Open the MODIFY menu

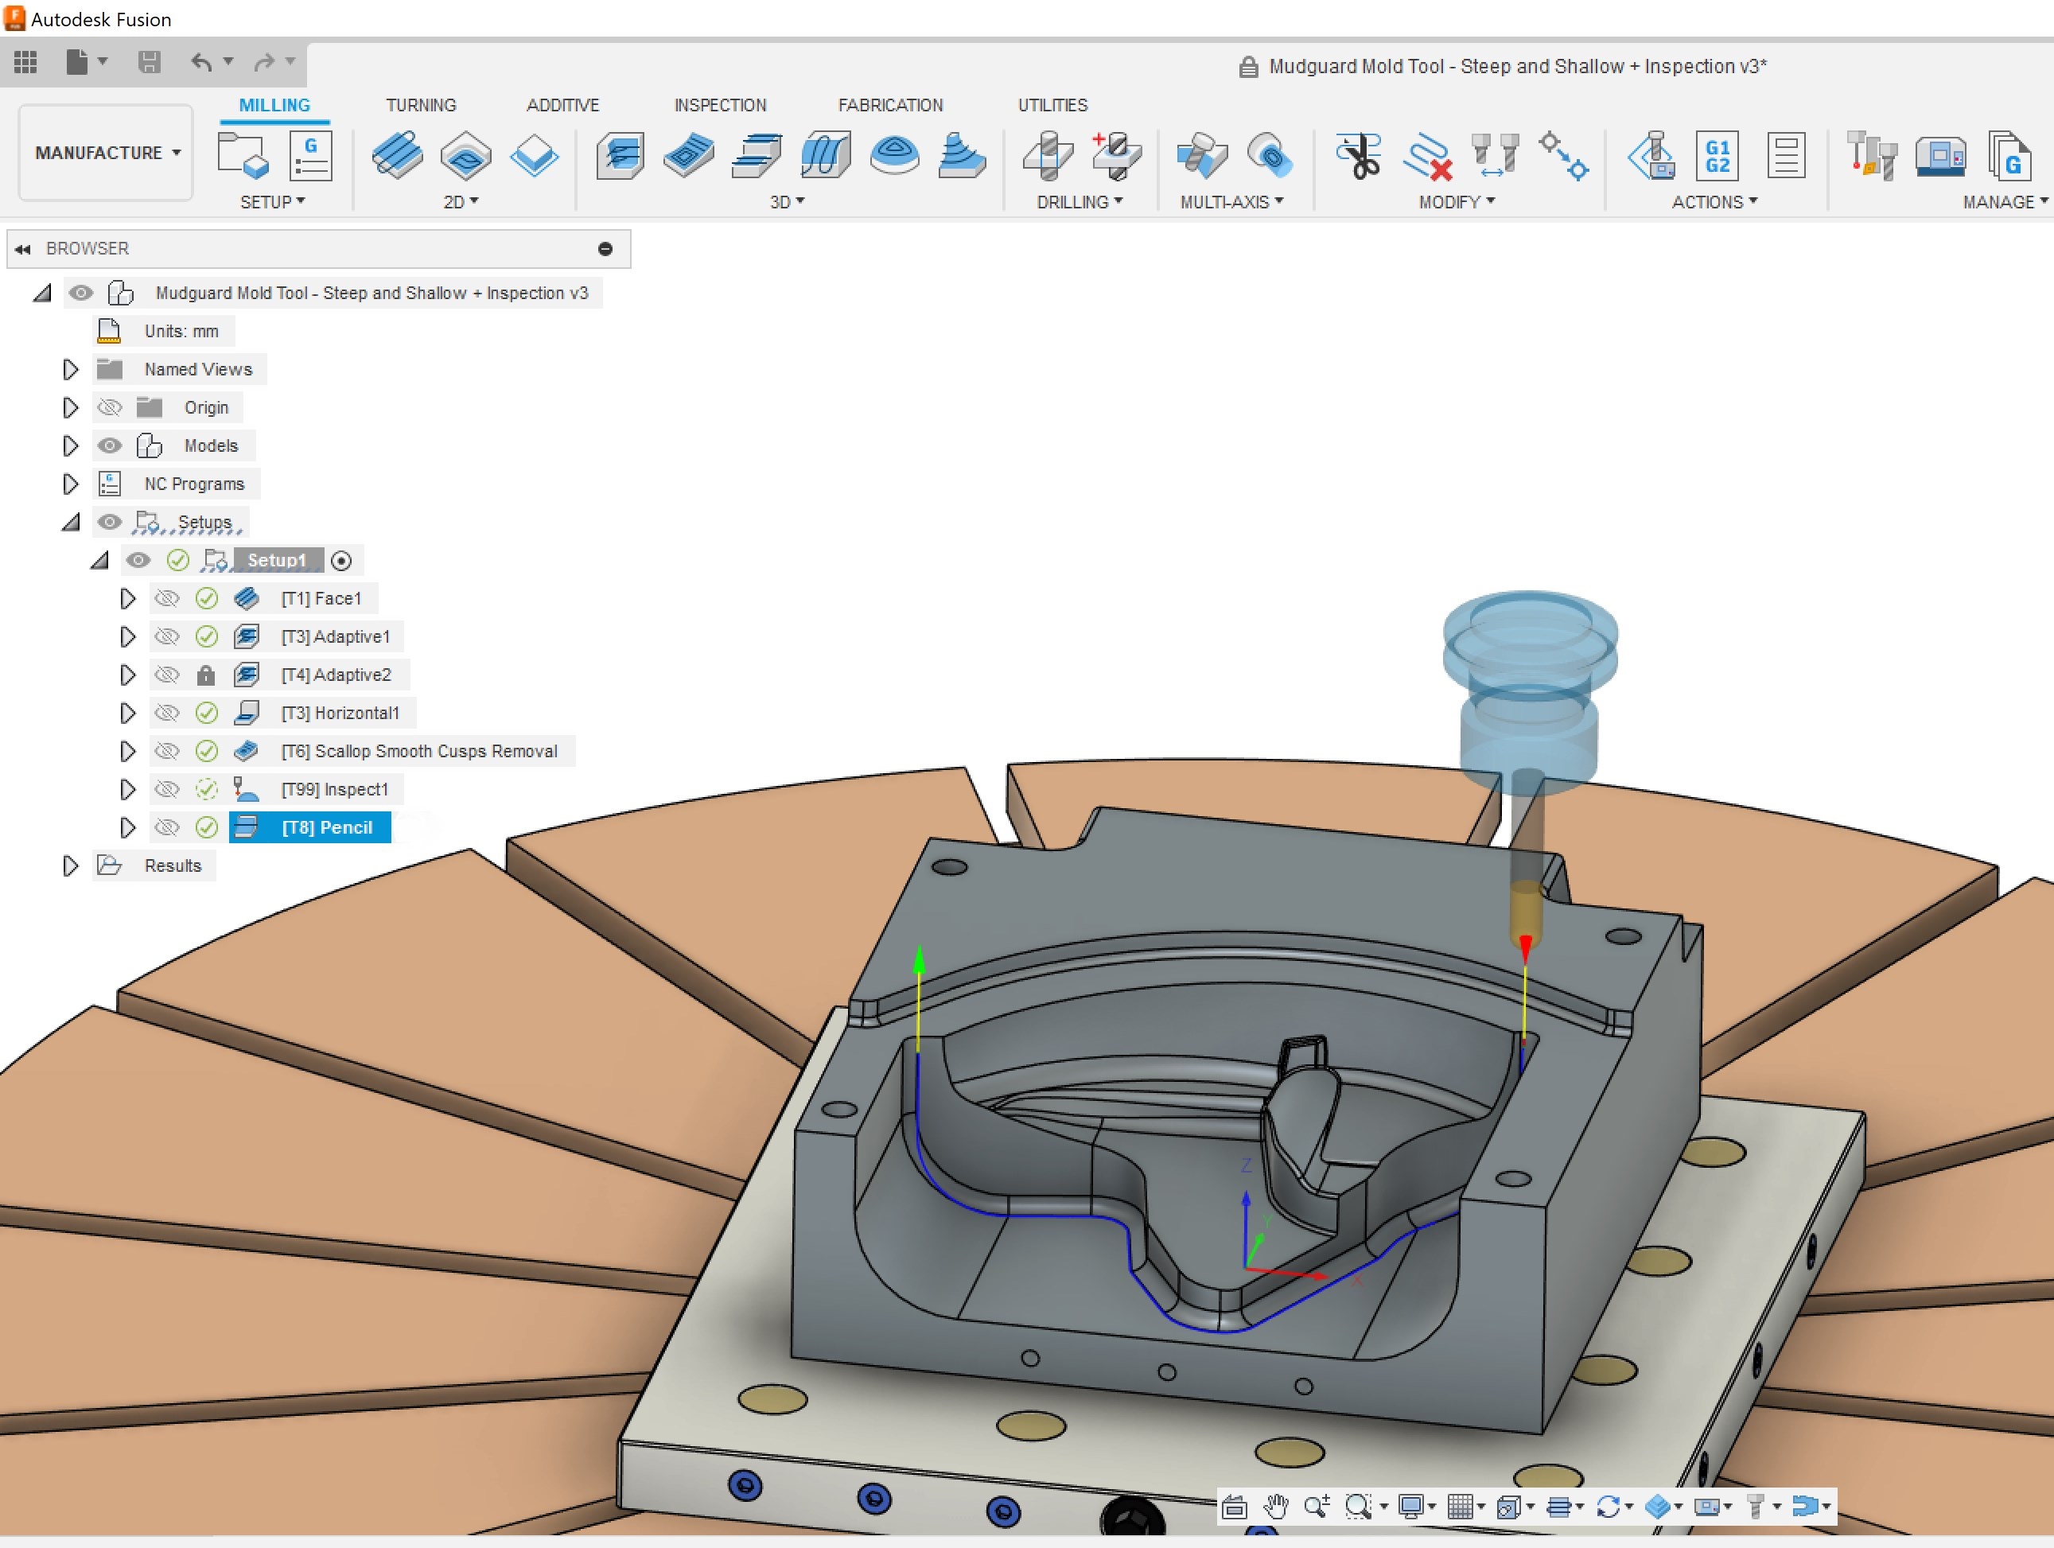click(1457, 201)
